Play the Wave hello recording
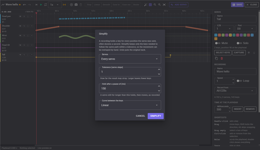The width and height of the screenshot is (260, 150). click(41, 5)
